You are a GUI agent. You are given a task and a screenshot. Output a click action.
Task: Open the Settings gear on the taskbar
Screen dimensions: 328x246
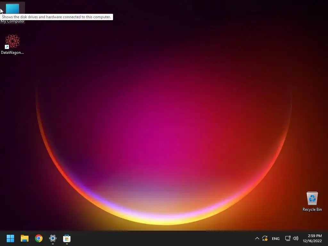point(53,238)
